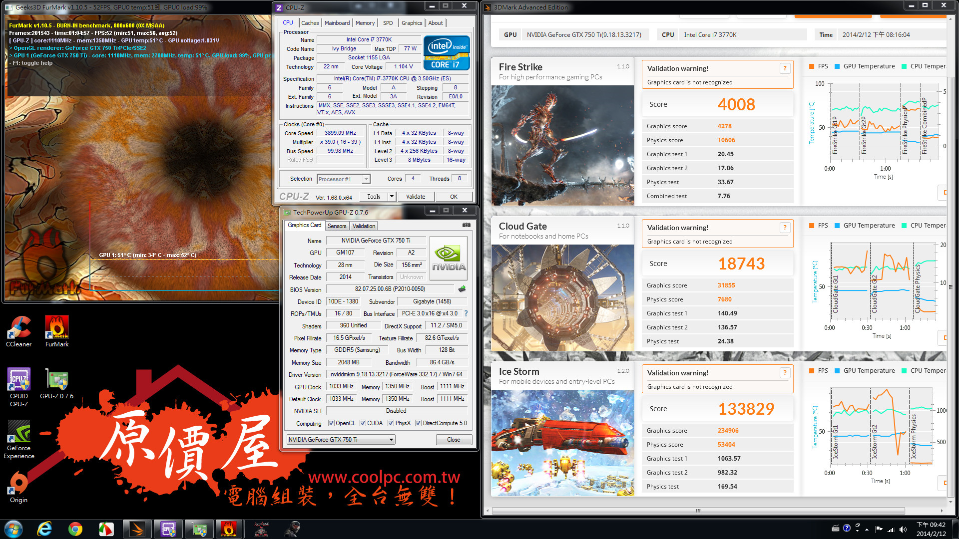
Task: Switch to the Validation tab in GPU-Z
Action: point(364,226)
